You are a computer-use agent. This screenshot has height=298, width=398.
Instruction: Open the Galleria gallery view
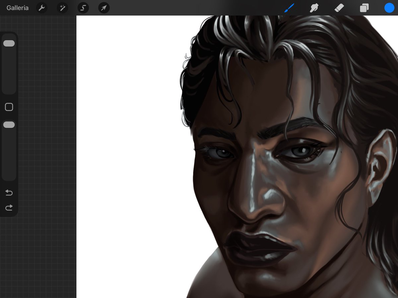(x=18, y=8)
